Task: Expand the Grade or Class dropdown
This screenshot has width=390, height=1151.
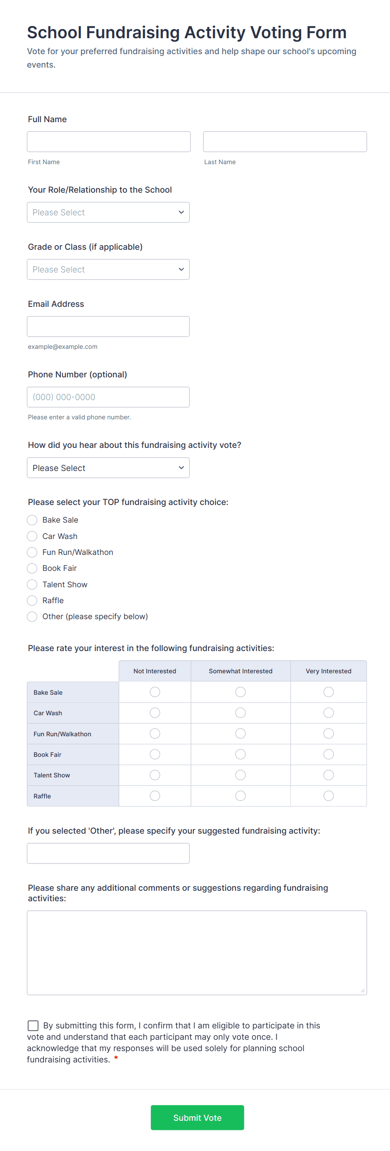Action: [108, 269]
